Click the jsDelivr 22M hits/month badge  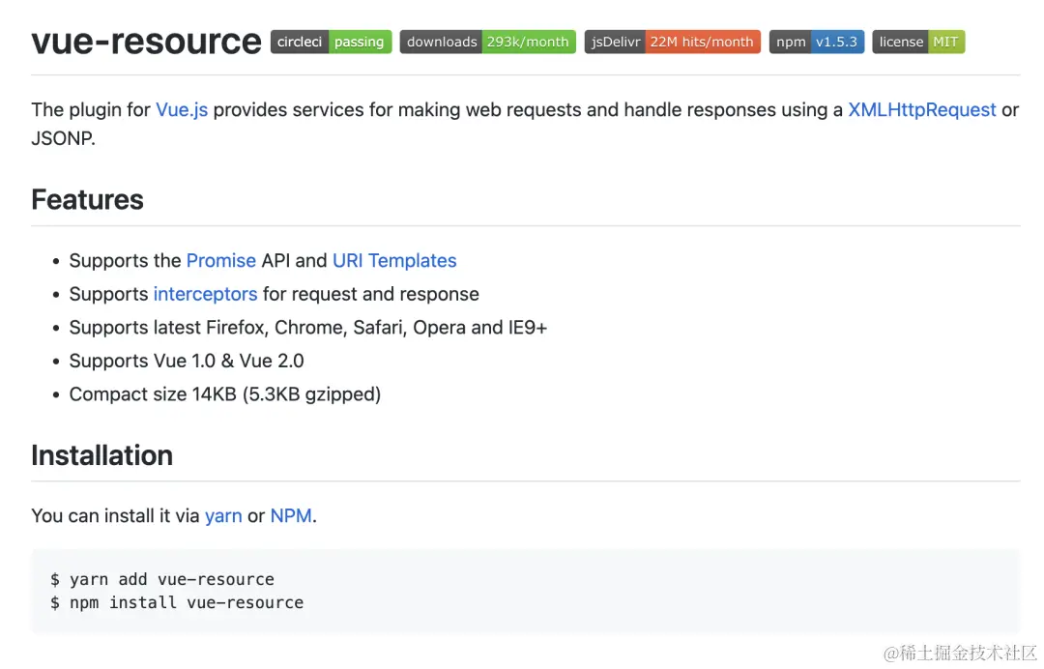(x=672, y=42)
